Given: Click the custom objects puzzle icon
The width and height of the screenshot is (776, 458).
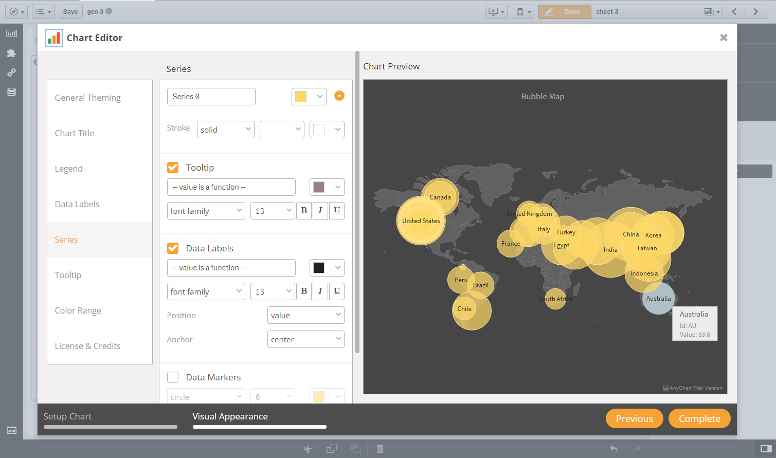Looking at the screenshot, I should [x=11, y=53].
